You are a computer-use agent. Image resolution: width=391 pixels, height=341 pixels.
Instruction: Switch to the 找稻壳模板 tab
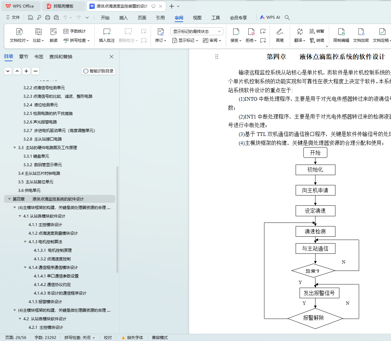(x=63, y=6)
